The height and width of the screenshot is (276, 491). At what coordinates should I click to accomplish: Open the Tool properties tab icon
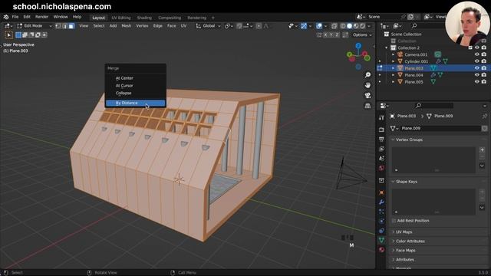pos(381,117)
